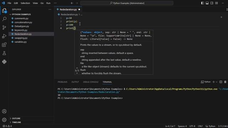The height and width of the screenshot is (128, 228).
Task: Click Spaces: 4 indentation status
Action: 182,126
